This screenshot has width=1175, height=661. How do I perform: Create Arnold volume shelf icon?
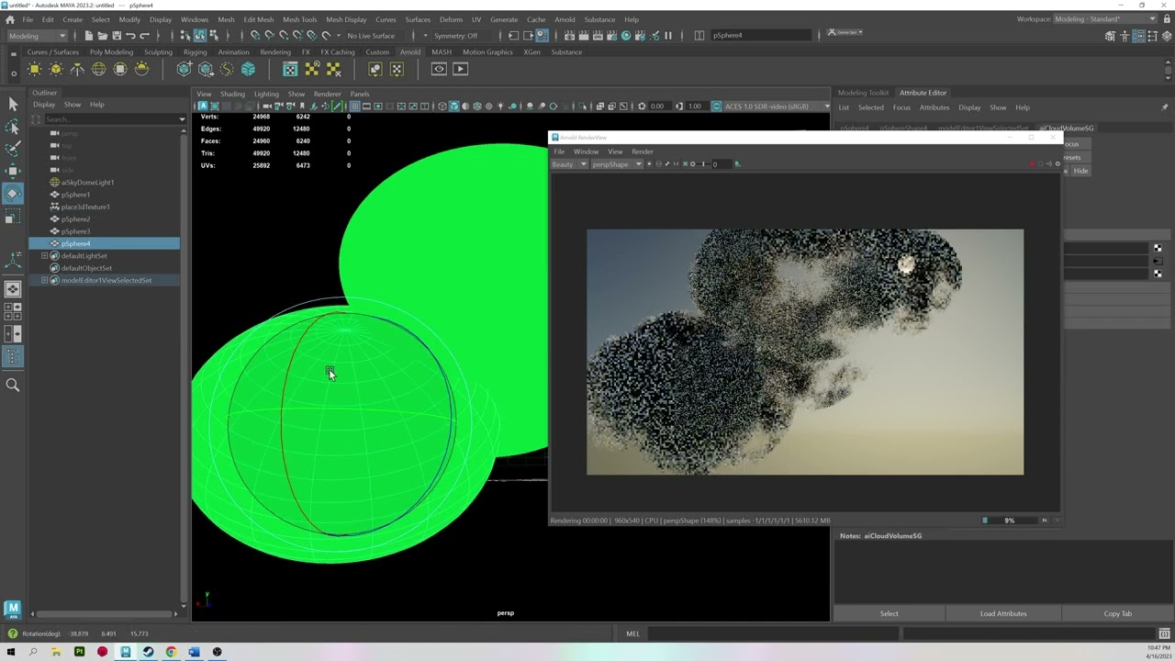248,69
